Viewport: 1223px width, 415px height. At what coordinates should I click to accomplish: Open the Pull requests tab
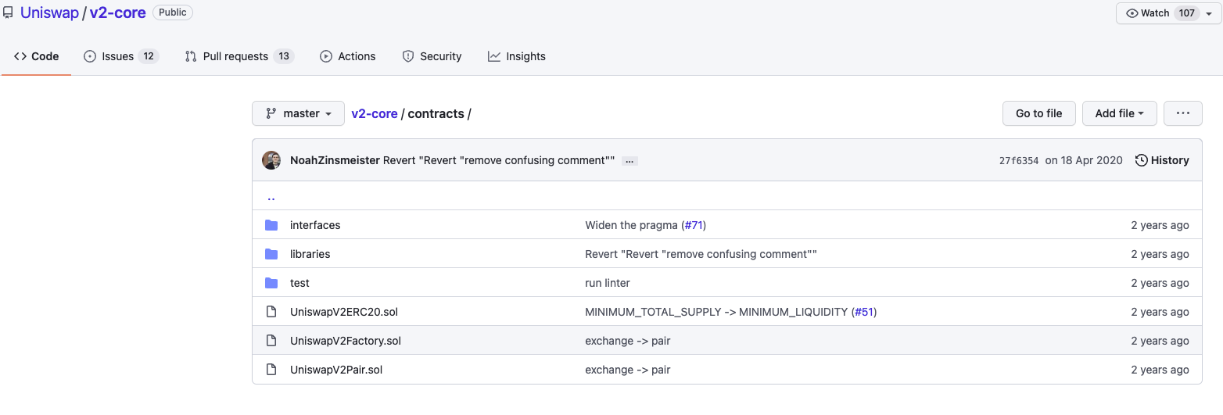click(x=239, y=56)
